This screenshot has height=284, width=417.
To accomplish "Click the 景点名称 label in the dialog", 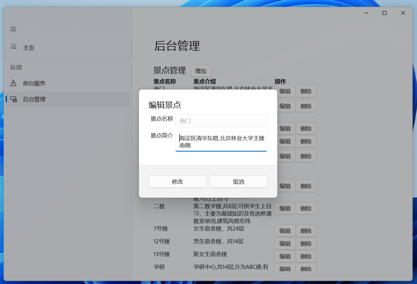I will (x=162, y=119).
